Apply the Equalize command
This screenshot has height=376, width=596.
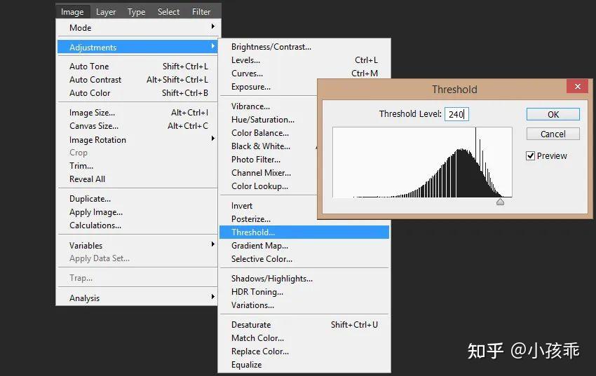tap(304, 365)
